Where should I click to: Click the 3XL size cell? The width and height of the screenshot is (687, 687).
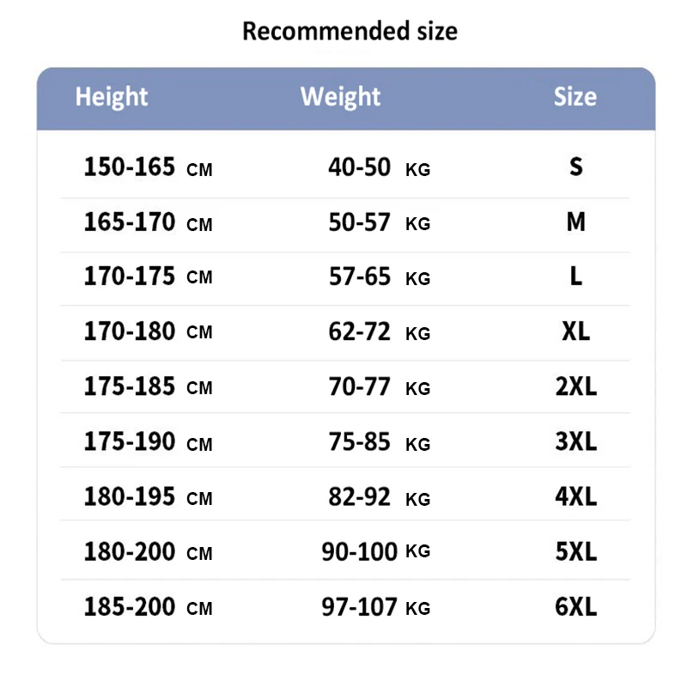575,441
